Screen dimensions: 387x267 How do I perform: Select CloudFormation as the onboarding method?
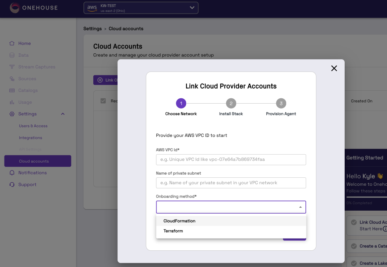(179, 221)
